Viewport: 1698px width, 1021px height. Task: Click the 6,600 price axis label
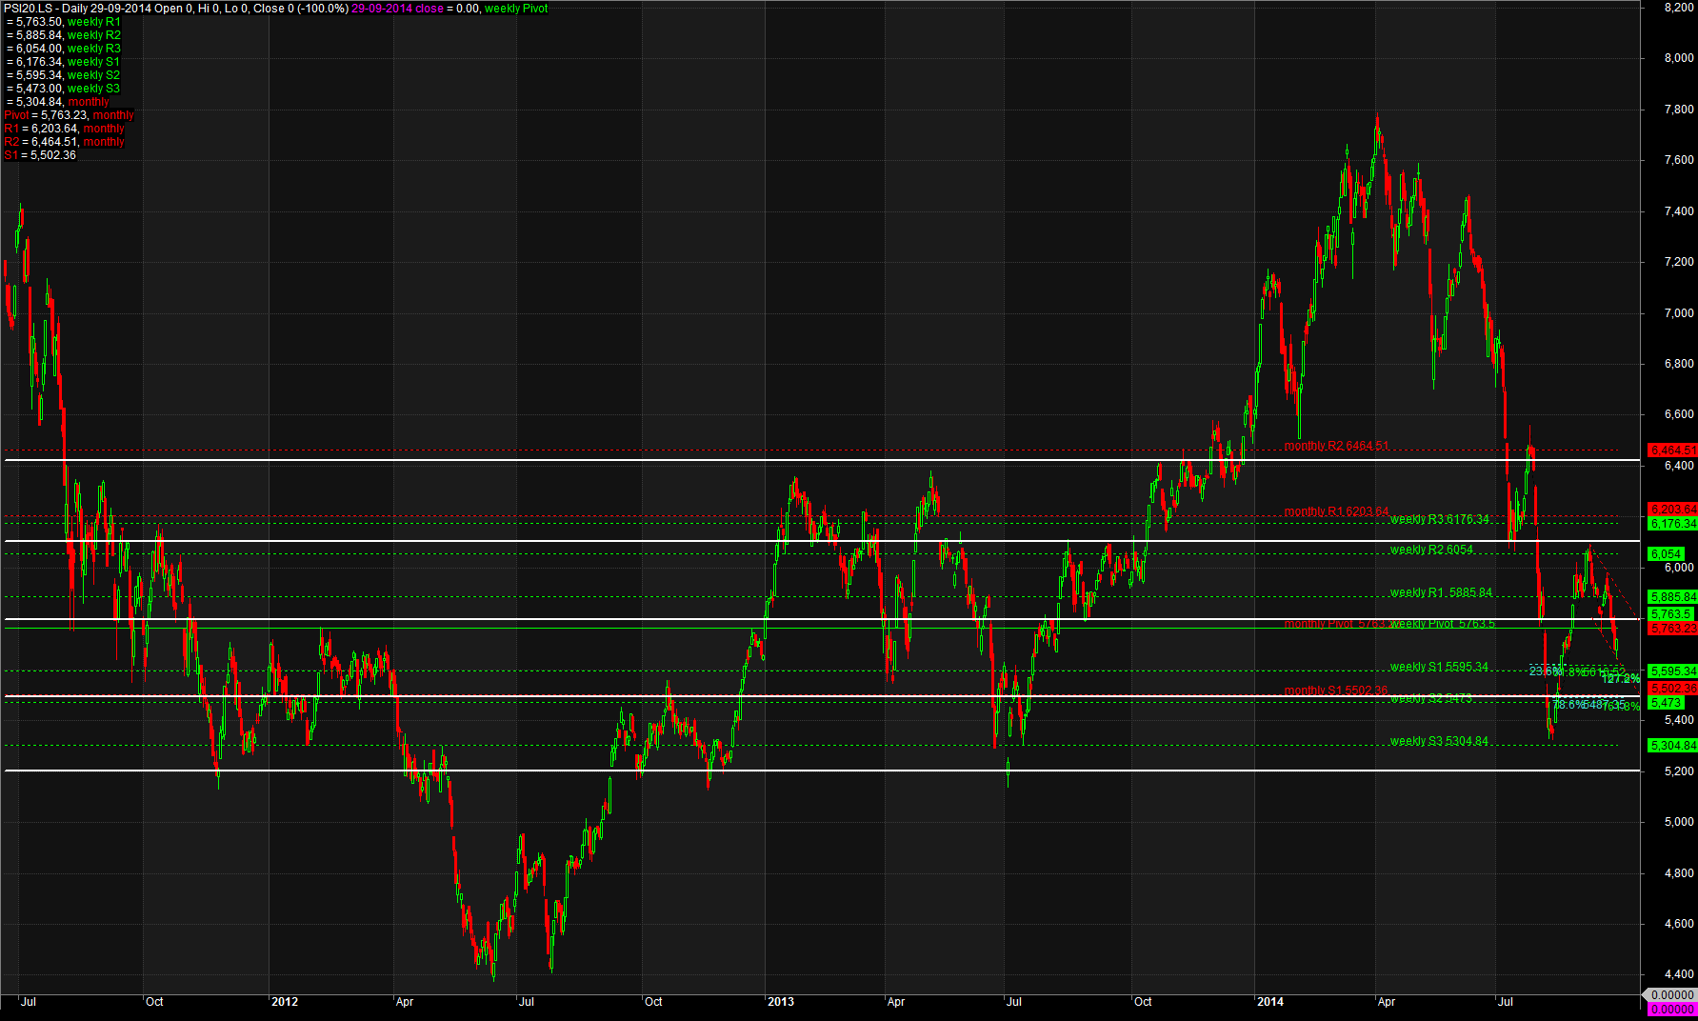[x=1679, y=415]
